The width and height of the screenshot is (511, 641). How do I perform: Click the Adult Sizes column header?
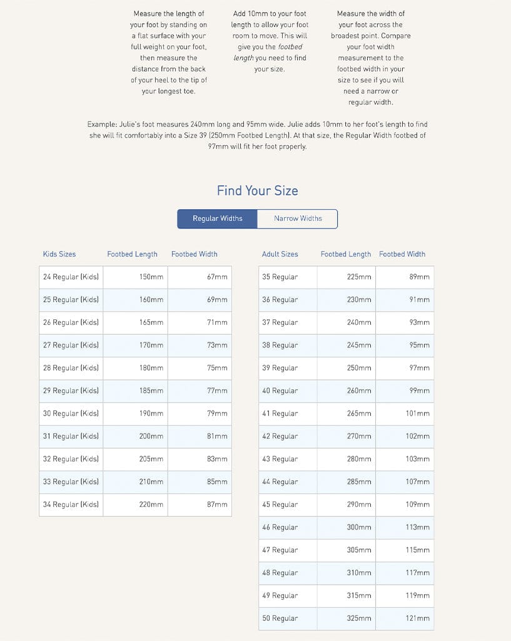[280, 254]
